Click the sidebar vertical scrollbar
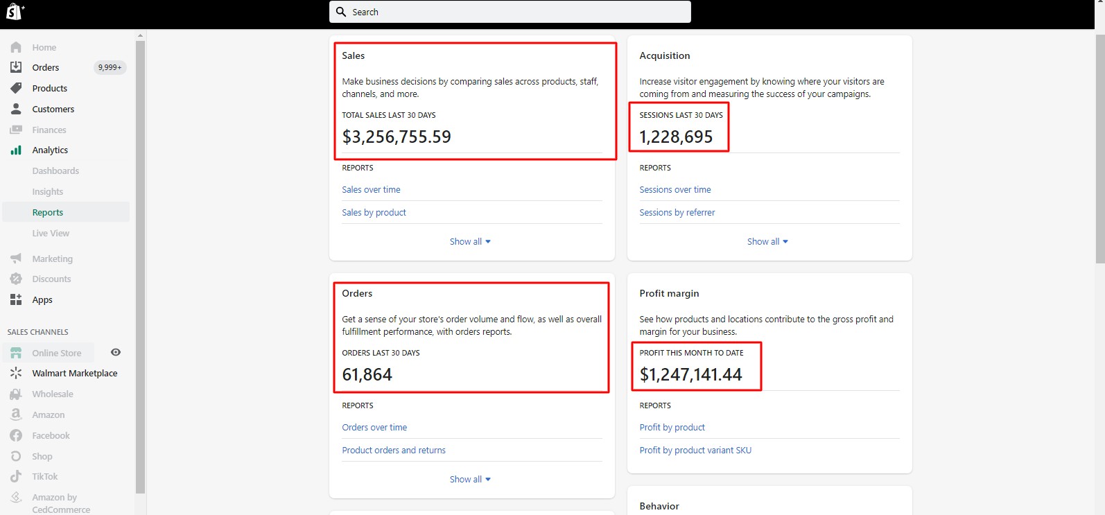Image resolution: width=1105 pixels, height=515 pixels. (x=140, y=267)
